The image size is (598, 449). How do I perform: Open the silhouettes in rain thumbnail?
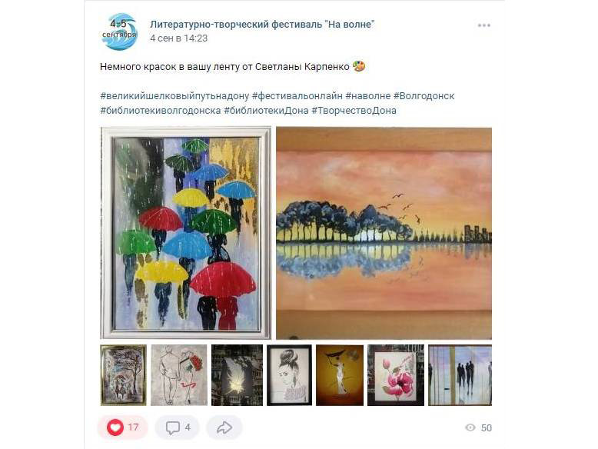pyautogui.click(x=460, y=375)
